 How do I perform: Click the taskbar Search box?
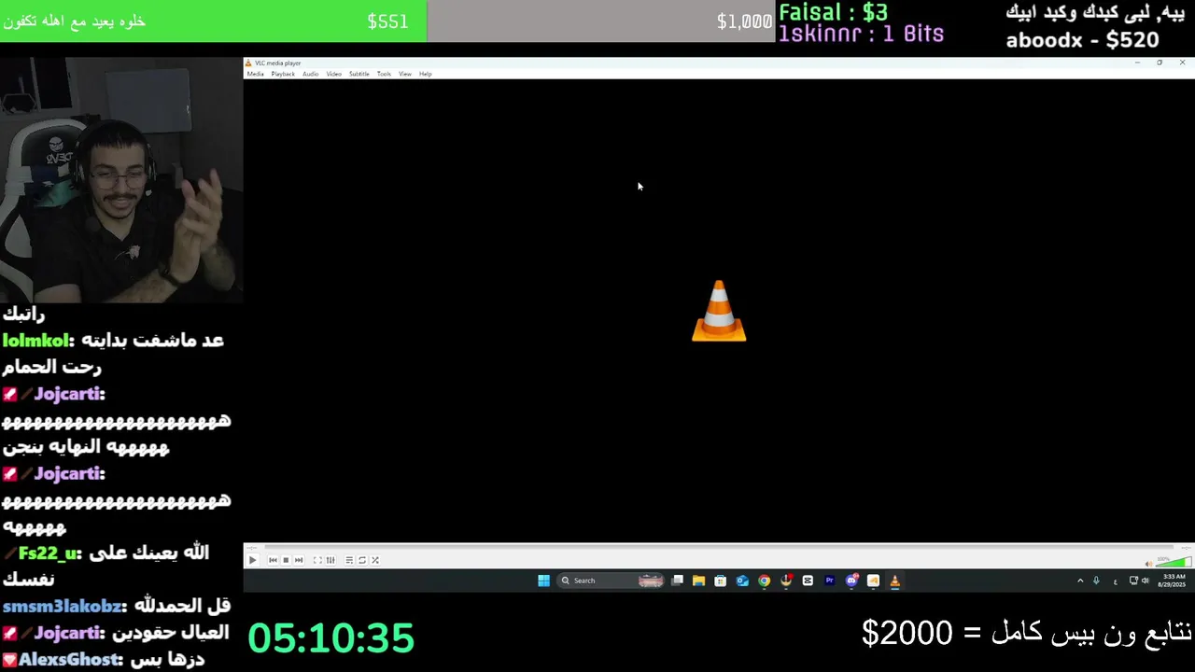point(611,581)
